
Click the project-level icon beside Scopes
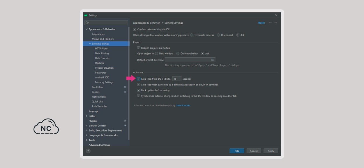(125, 92)
